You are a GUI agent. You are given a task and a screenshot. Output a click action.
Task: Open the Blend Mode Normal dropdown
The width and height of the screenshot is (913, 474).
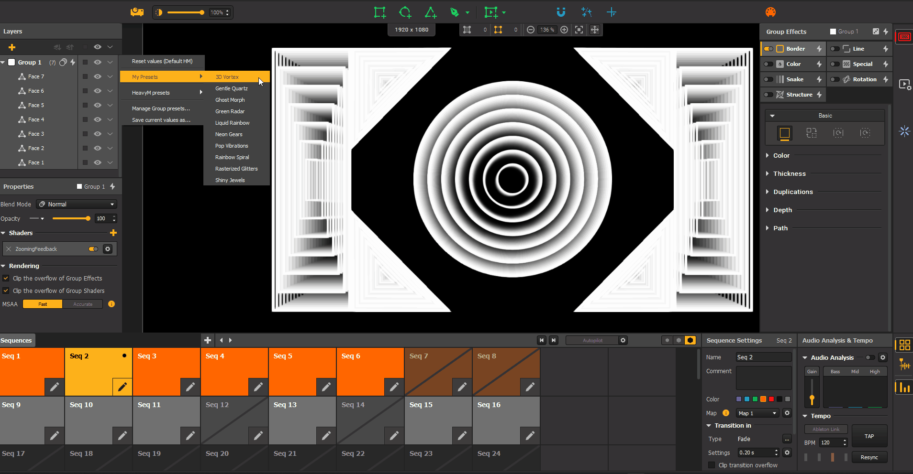point(77,204)
